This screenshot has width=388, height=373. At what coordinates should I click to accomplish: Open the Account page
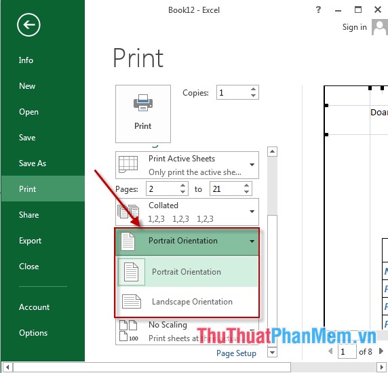point(34,307)
